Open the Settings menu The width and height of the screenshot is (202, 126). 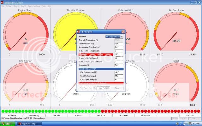coord(9,6)
